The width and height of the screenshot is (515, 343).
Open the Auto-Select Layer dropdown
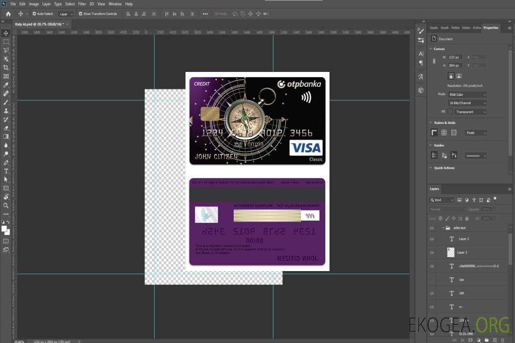click(x=66, y=14)
